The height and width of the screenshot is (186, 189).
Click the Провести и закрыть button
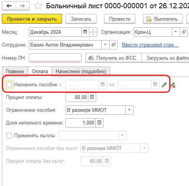pyautogui.click(x=32, y=19)
